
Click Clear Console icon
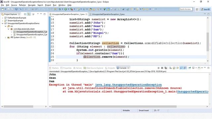pyautogui.click(x=170, y=68)
